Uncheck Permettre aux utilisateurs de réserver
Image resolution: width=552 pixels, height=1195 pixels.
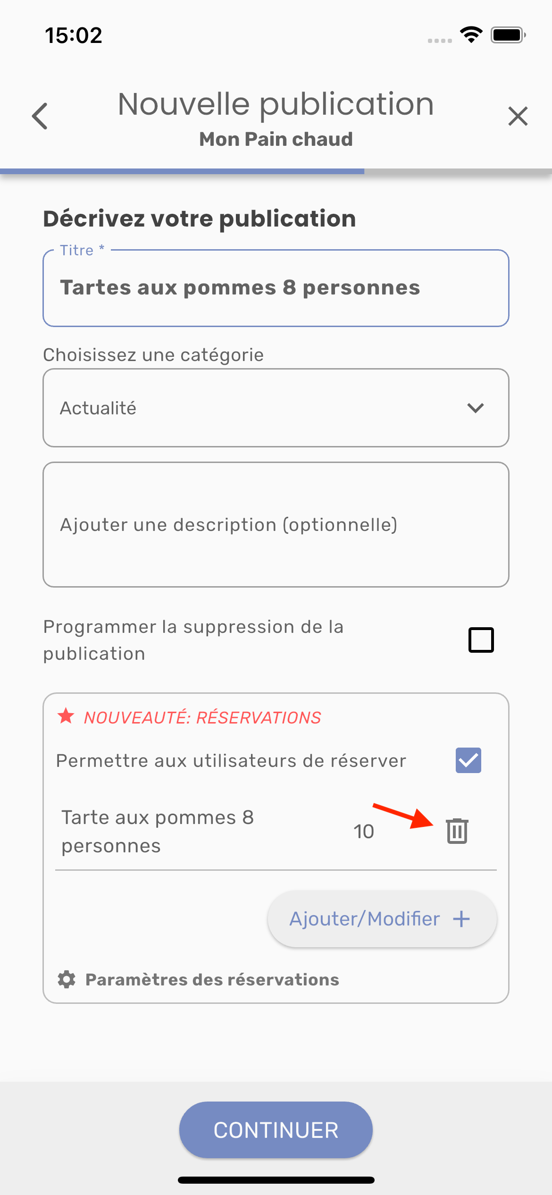tap(468, 760)
